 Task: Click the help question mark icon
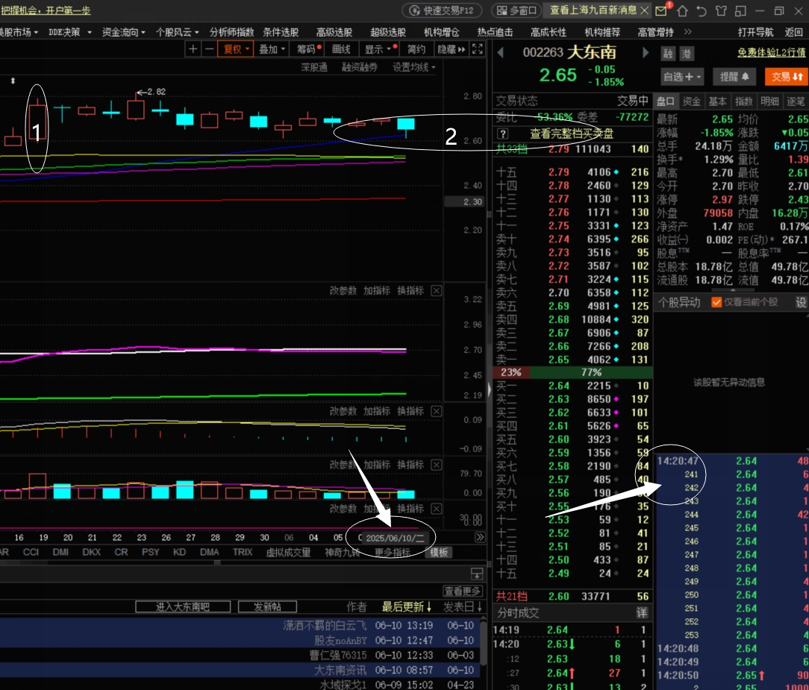coord(502,134)
